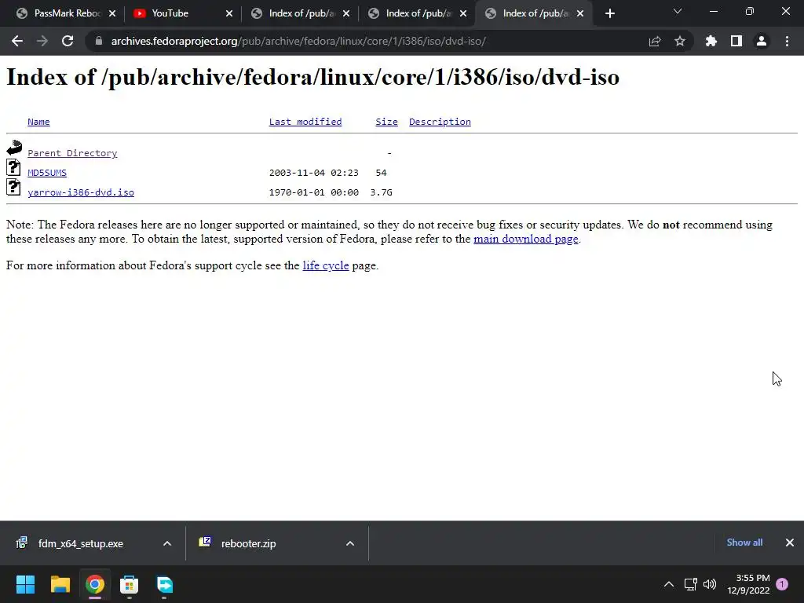Follow the main download page link

(525, 239)
